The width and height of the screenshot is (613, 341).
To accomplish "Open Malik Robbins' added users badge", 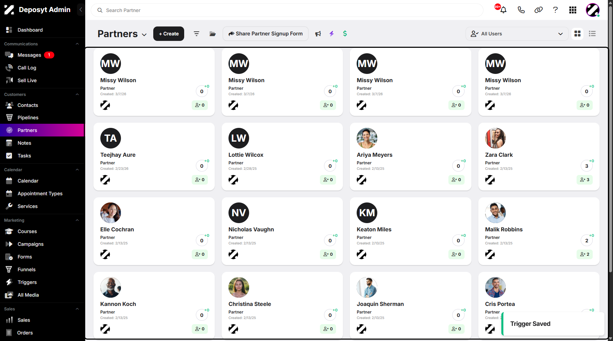I will tap(584, 254).
